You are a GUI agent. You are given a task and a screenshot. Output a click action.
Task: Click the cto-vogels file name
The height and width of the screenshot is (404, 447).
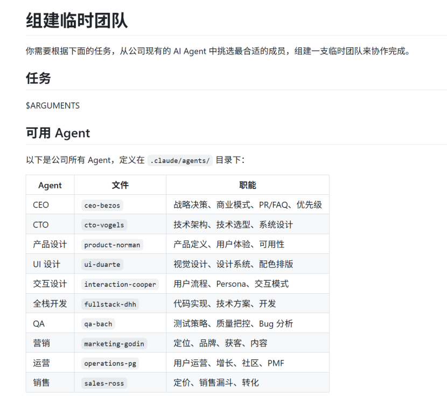[x=104, y=225]
